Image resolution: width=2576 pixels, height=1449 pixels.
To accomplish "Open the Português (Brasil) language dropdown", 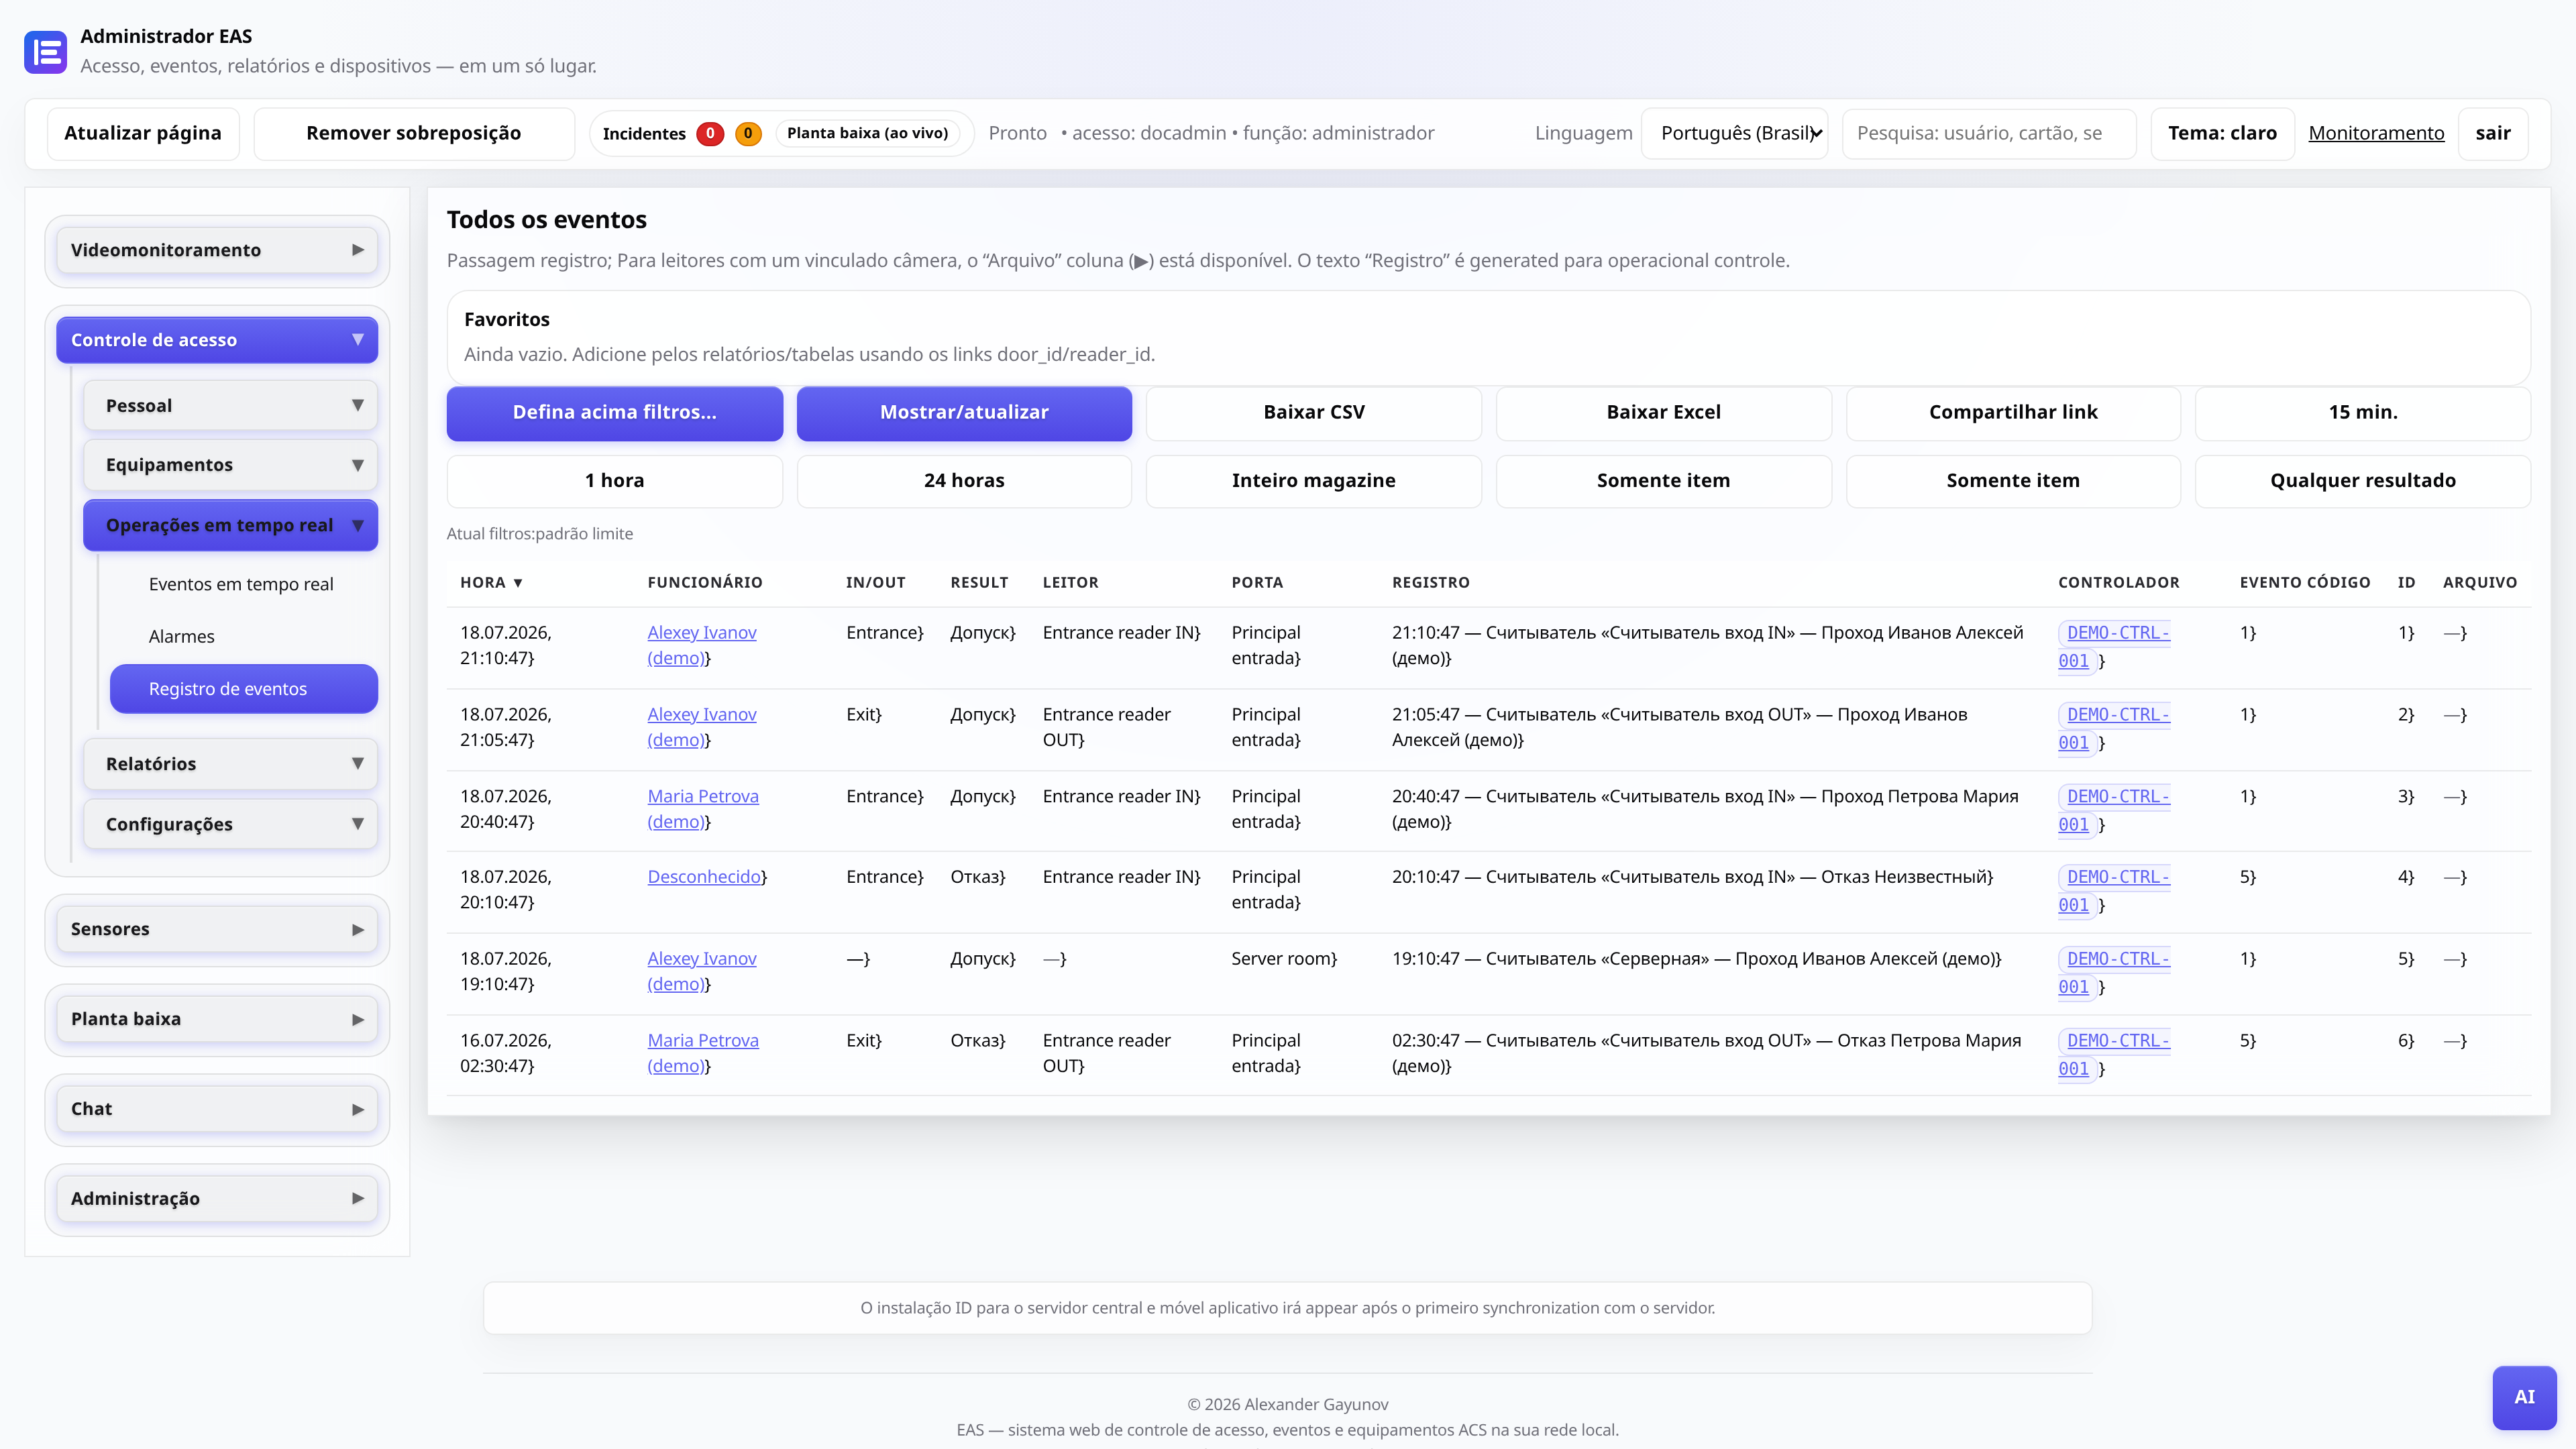I will pyautogui.click(x=1735, y=133).
